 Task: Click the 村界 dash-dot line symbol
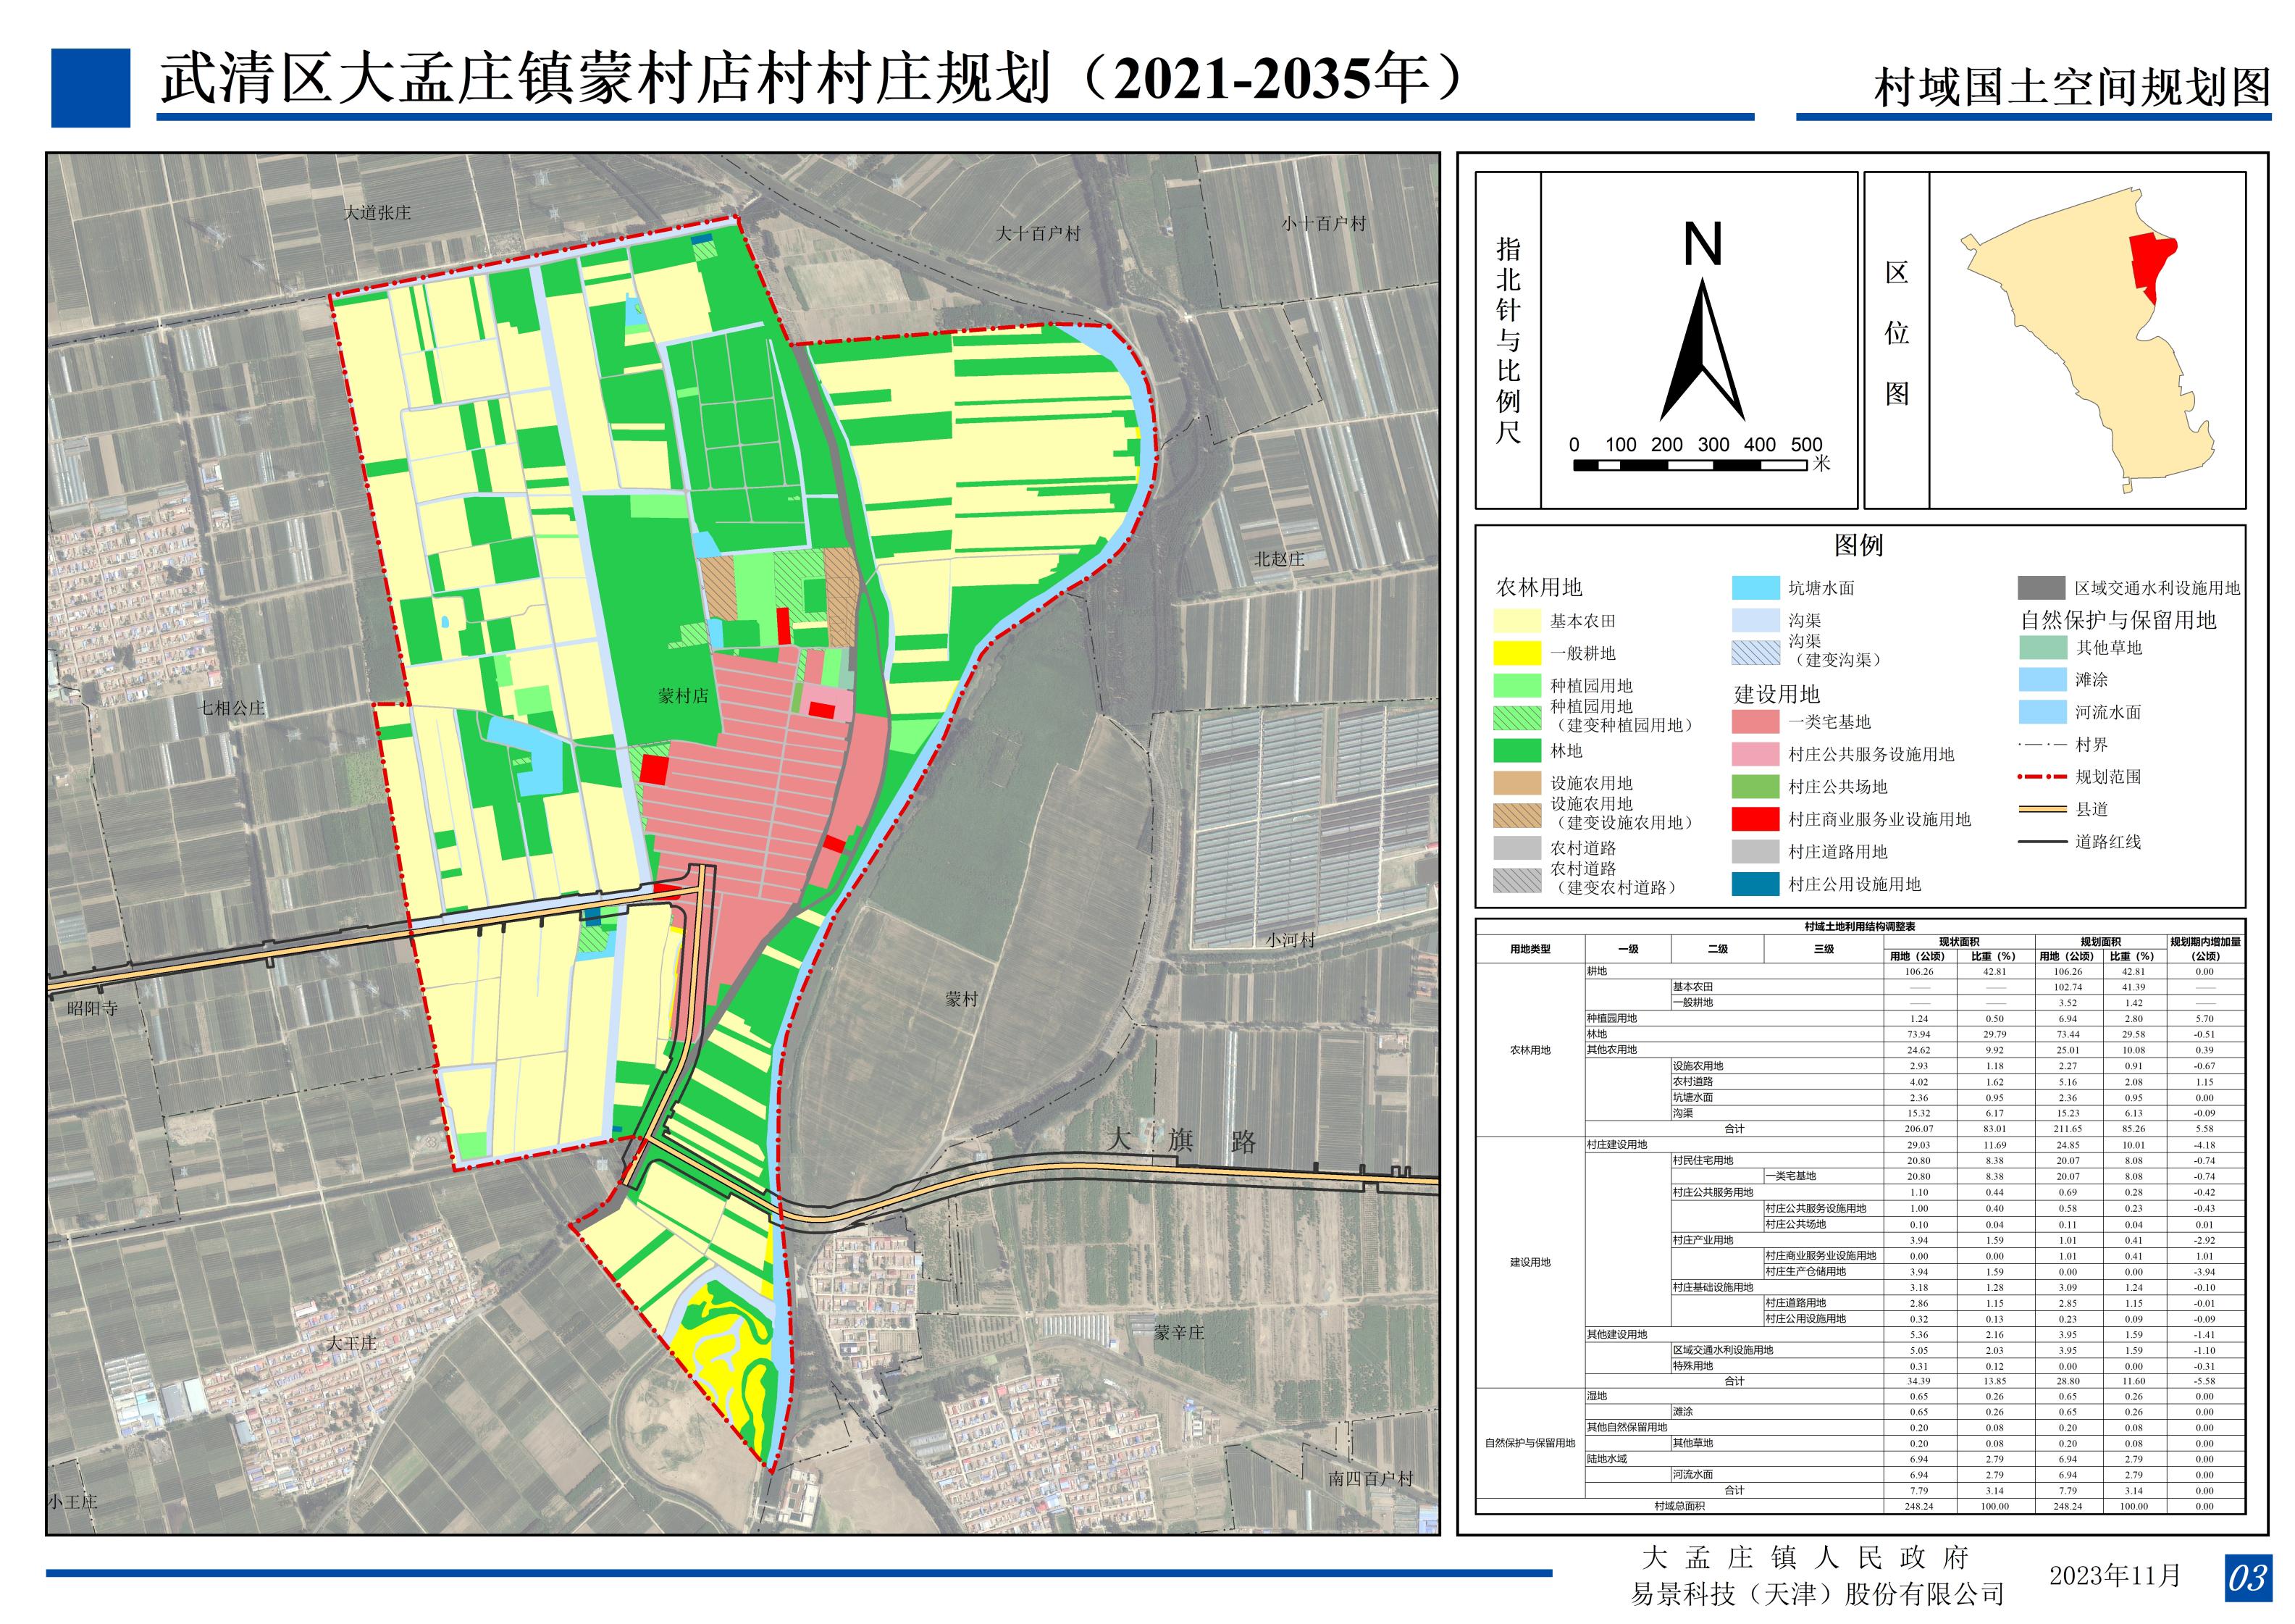click(2041, 745)
